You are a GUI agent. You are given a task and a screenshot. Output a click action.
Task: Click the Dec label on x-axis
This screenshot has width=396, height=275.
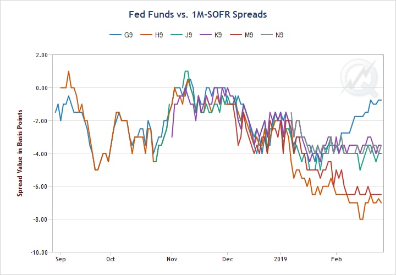[226, 258]
